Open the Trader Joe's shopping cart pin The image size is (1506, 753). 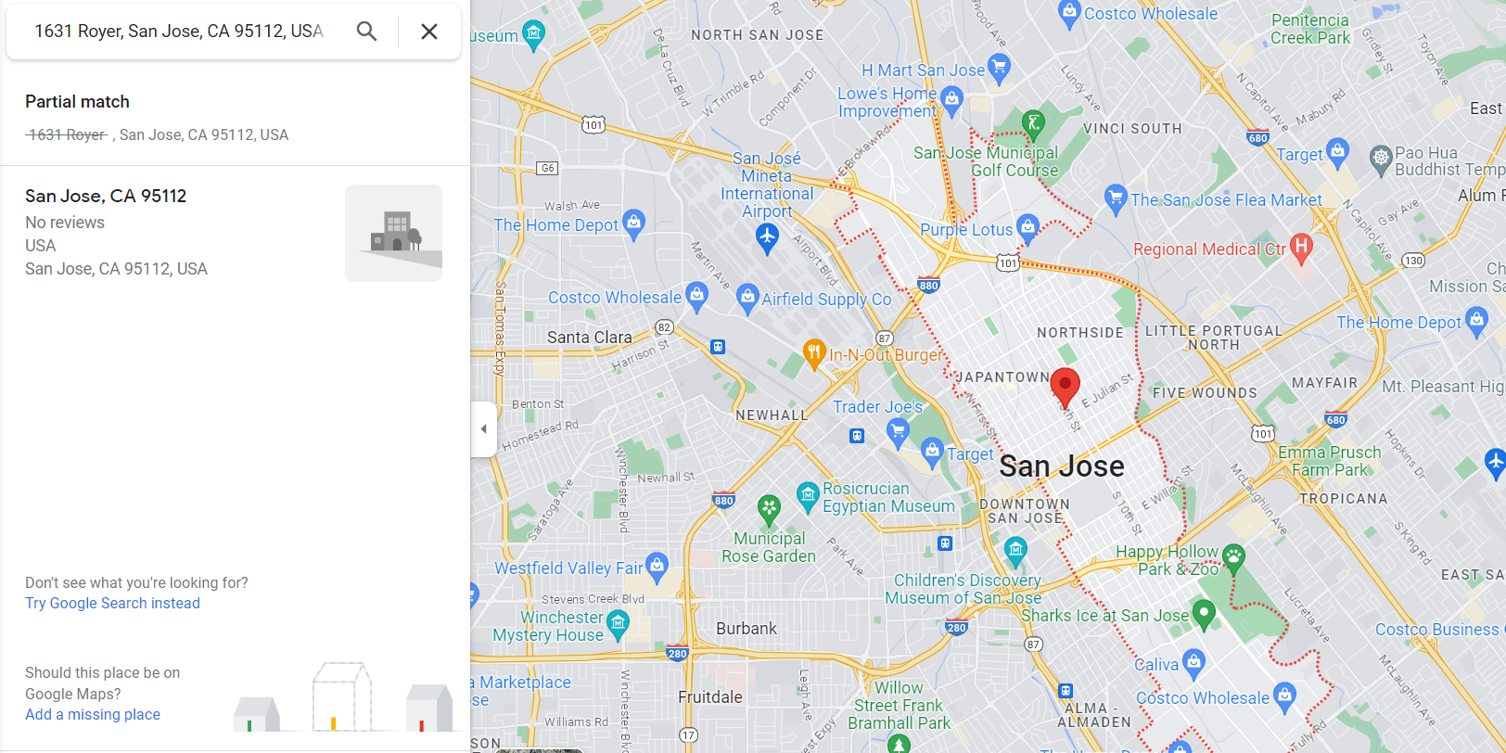point(898,432)
